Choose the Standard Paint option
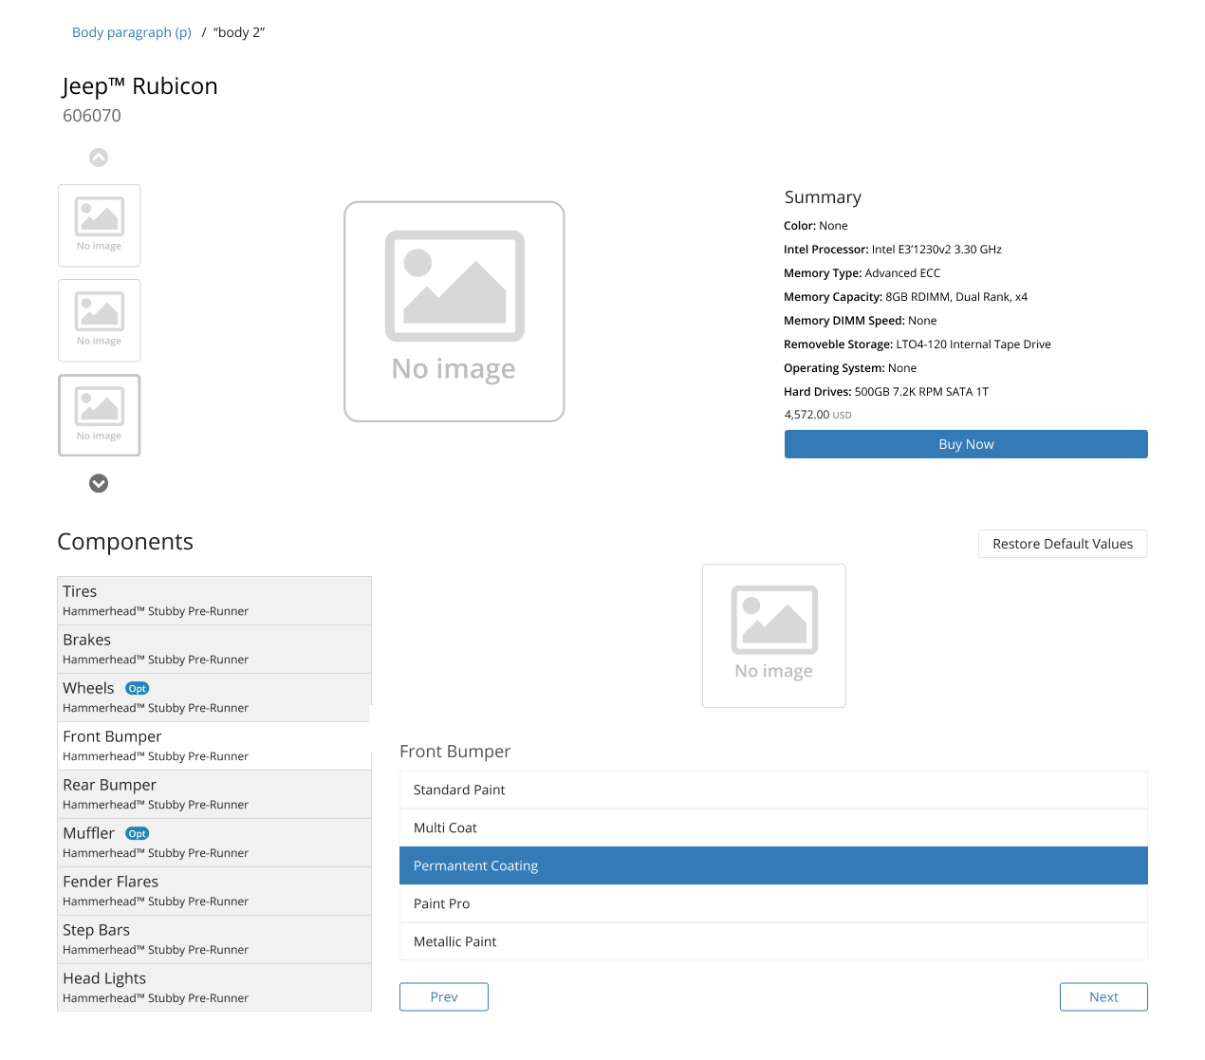 (773, 790)
